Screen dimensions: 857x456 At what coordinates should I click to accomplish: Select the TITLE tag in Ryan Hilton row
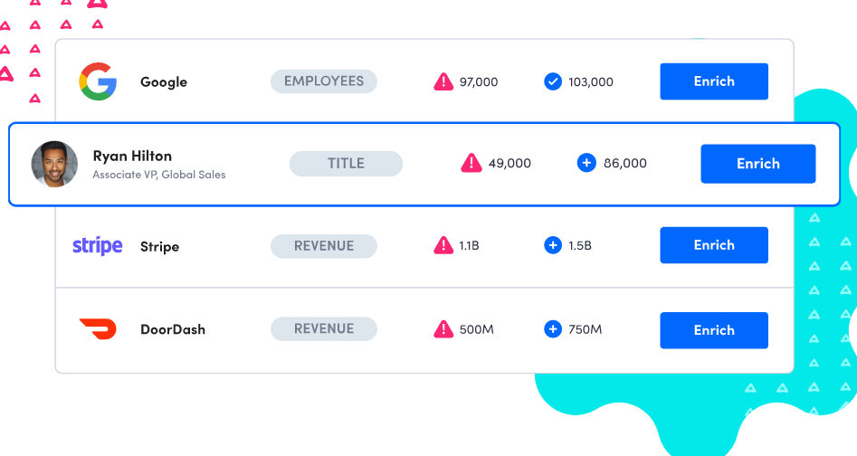point(346,163)
